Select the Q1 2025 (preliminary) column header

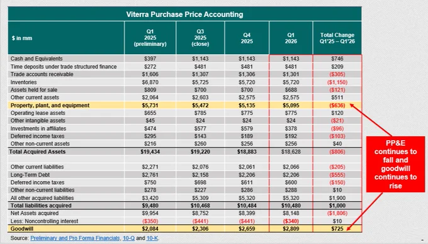click(150, 38)
